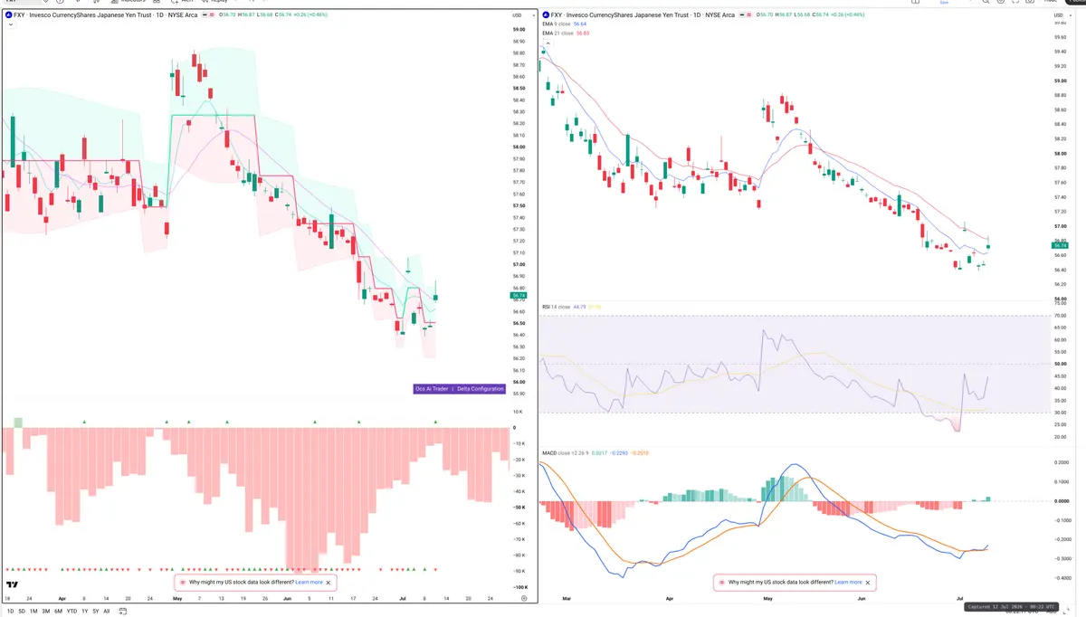Select the 5D time range
1086x617 pixels.
click(x=22, y=612)
